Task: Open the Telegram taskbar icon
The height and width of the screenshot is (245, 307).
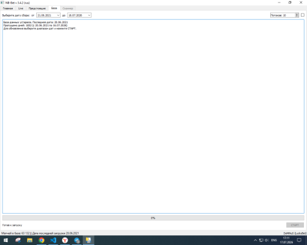Action: tap(77, 240)
